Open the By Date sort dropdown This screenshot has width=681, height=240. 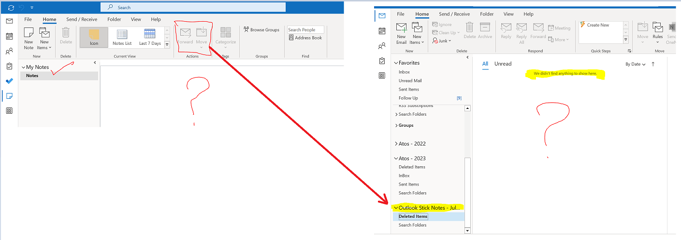tap(635, 64)
